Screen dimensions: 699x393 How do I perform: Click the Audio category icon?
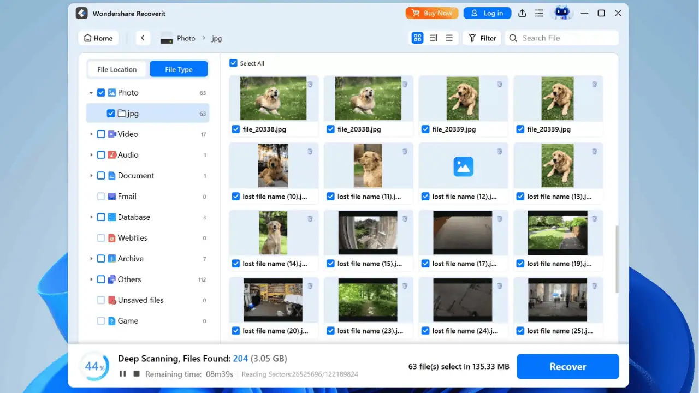click(111, 155)
